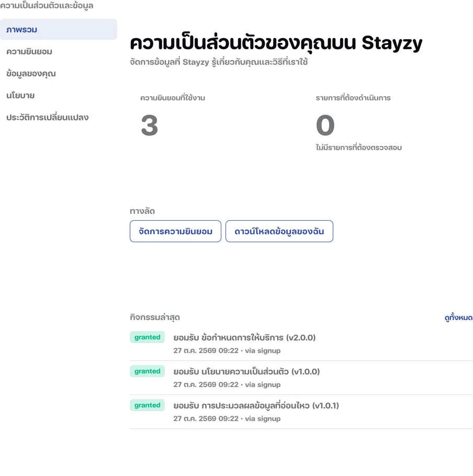
Task: Click the กิจกรรมล่าสุด section heading
Action: pyautogui.click(x=155, y=318)
